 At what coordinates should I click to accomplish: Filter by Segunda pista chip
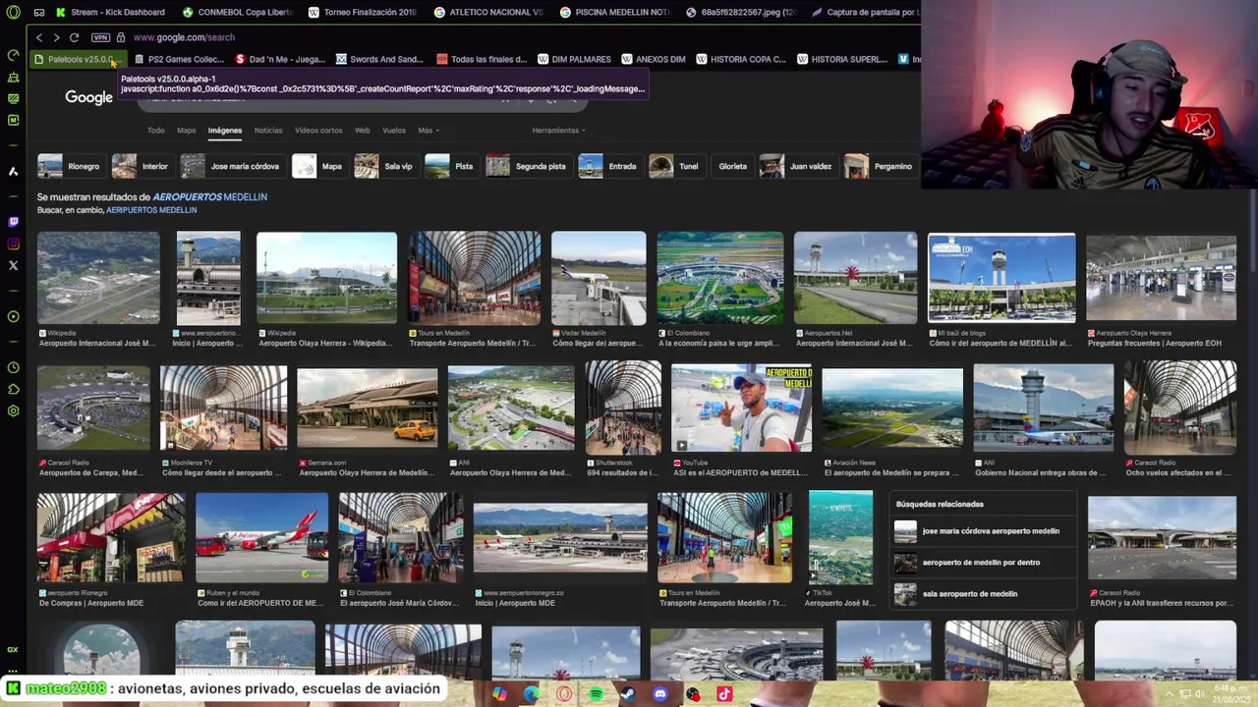527,166
